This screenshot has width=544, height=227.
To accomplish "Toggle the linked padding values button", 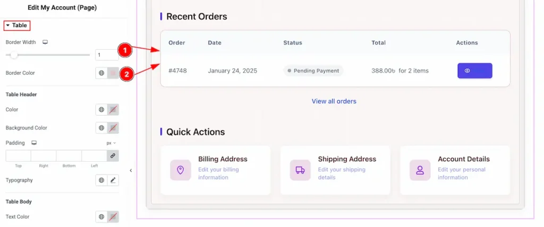I will [113, 156].
